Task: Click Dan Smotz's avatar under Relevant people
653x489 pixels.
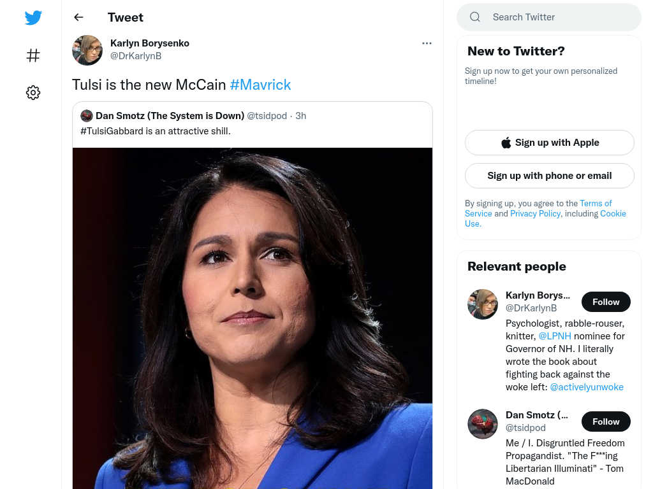Action: pos(482,424)
